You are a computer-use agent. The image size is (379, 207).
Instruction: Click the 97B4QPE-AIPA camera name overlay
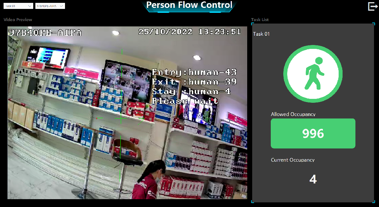pos(45,33)
